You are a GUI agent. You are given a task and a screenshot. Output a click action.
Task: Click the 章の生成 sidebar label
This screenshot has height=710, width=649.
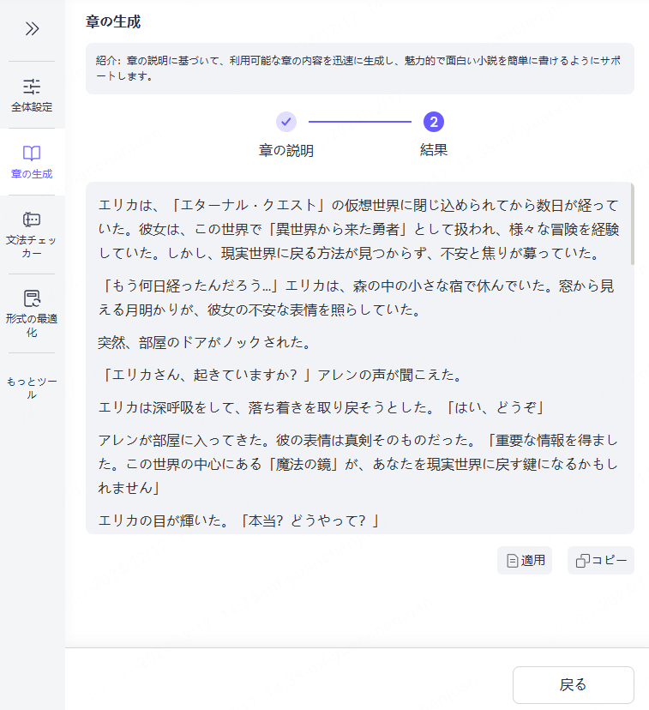coord(32,174)
